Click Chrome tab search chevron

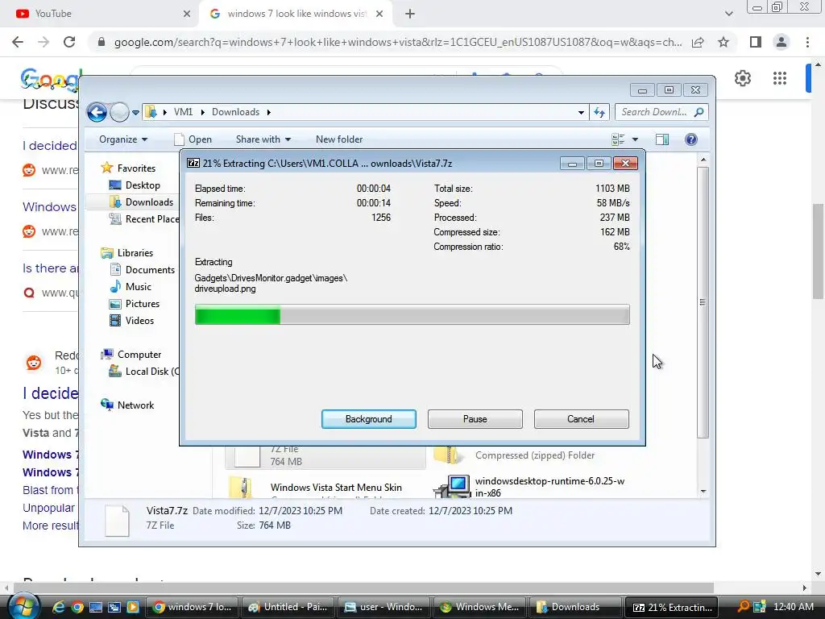pos(728,14)
